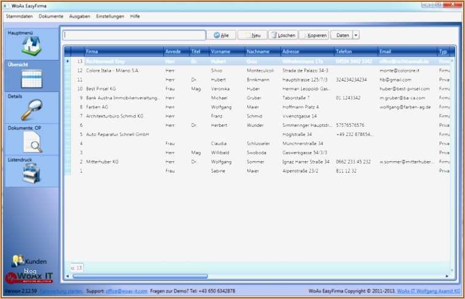Focus the search input field
Screen dimensions: 465x299
[x=134, y=36]
